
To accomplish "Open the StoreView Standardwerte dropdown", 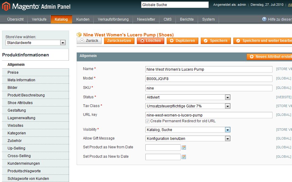I will point(36,42).
